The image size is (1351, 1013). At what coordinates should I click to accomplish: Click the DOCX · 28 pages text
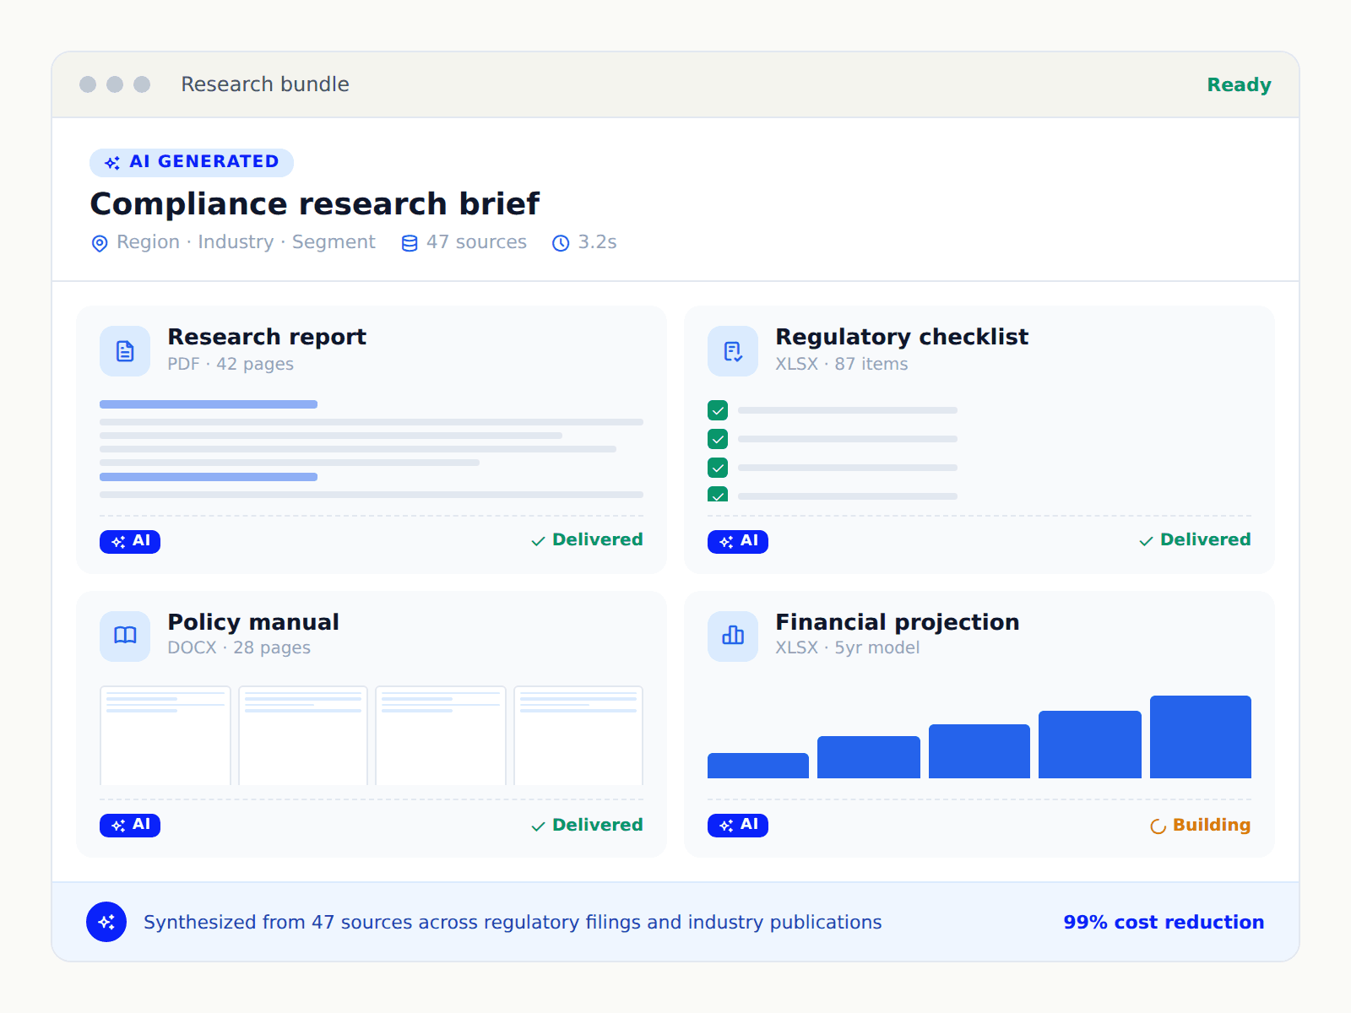(239, 647)
